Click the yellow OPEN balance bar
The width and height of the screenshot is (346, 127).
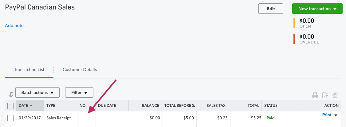tap(294, 23)
